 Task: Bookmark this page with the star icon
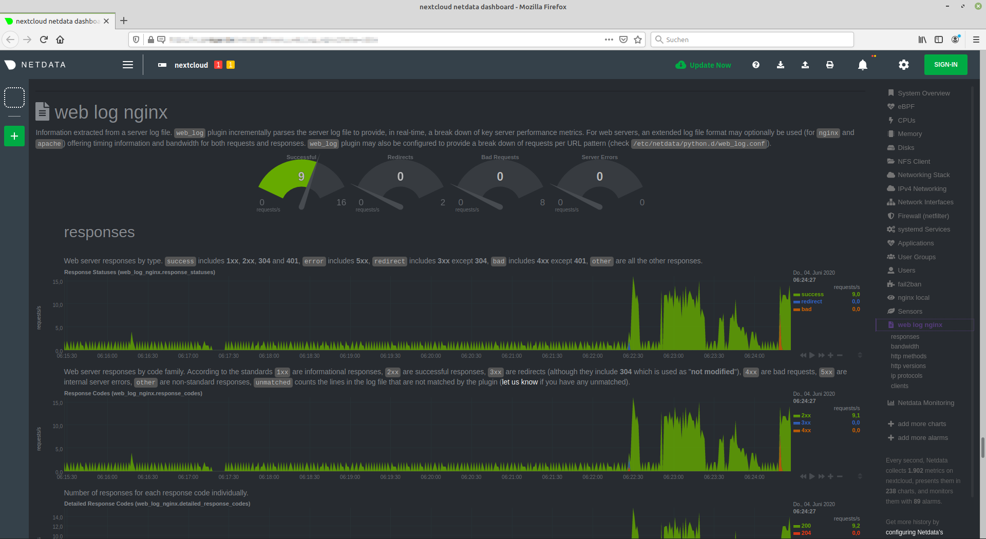[638, 40]
